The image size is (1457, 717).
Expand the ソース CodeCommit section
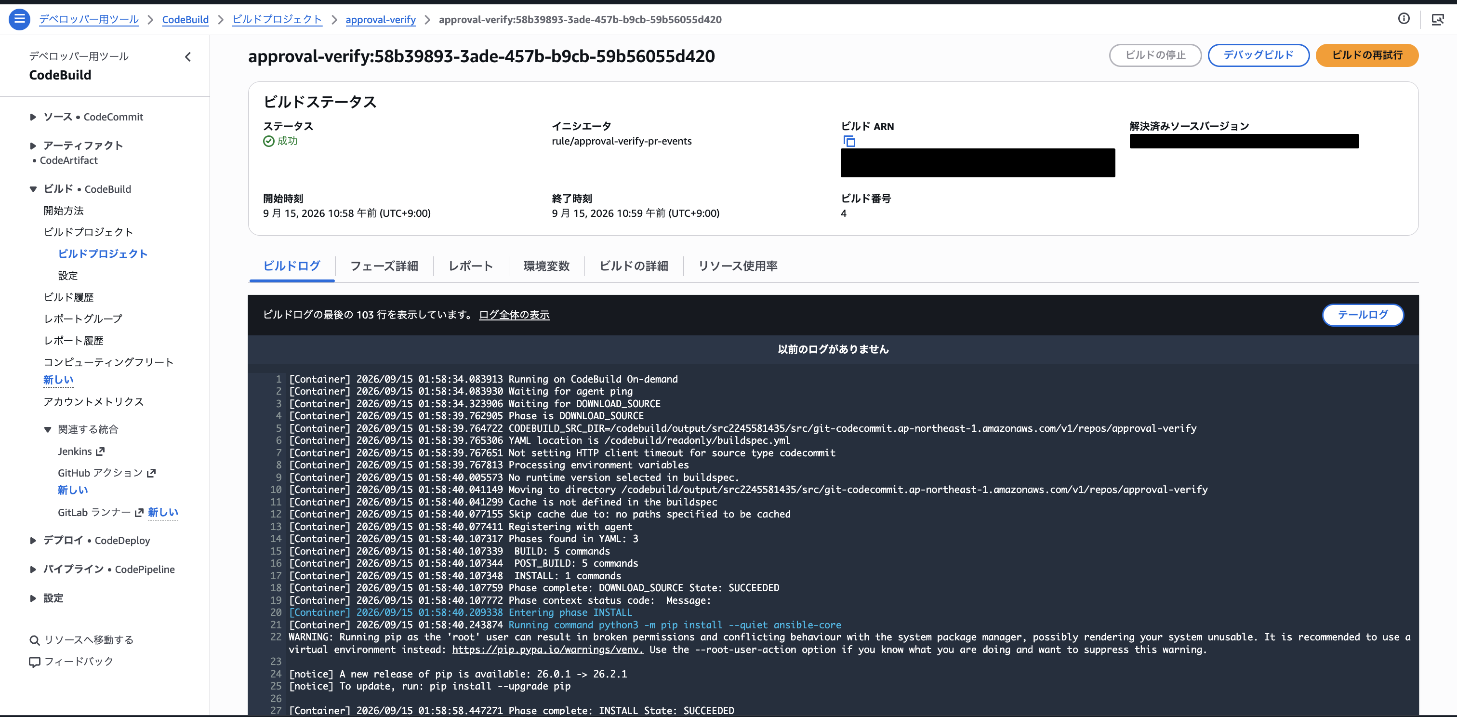pos(33,117)
